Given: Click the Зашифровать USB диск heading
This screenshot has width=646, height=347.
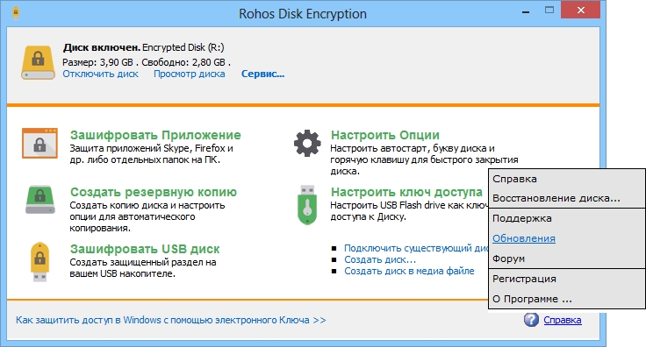Looking at the screenshot, I should (x=145, y=249).
